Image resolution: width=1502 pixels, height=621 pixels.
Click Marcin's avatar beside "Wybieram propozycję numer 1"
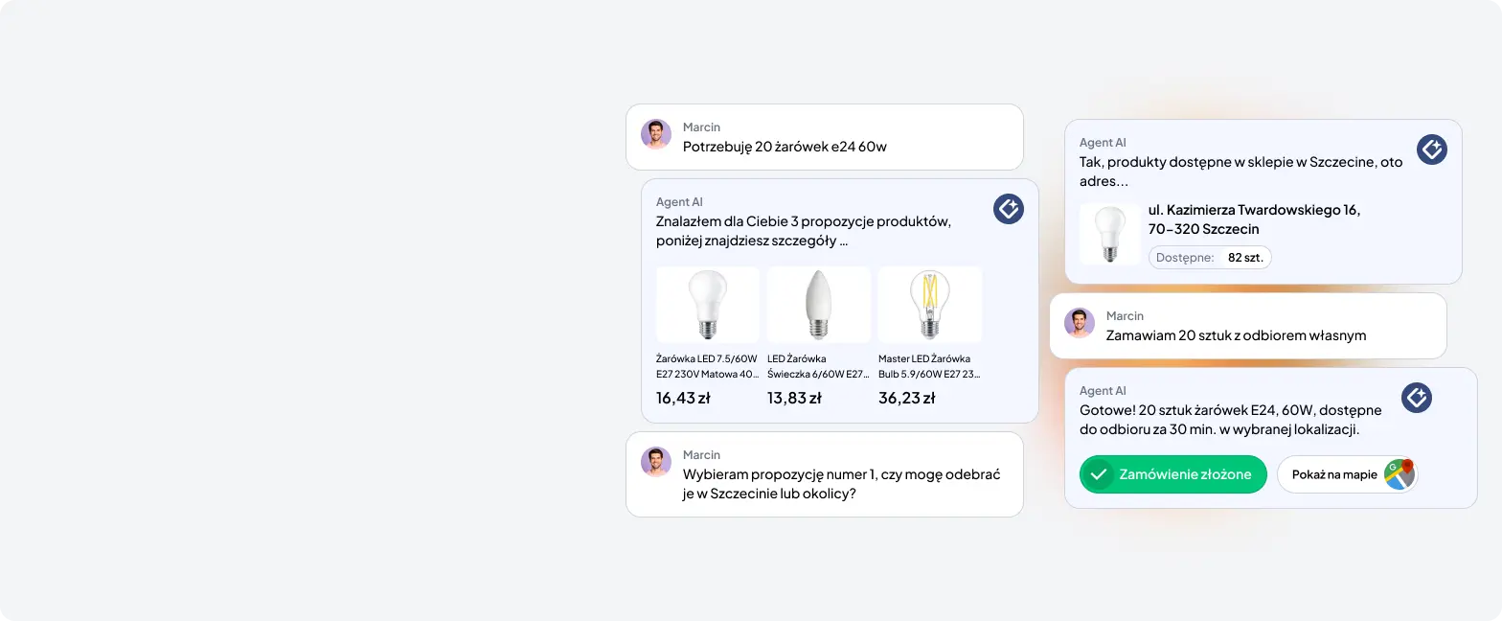[656, 462]
